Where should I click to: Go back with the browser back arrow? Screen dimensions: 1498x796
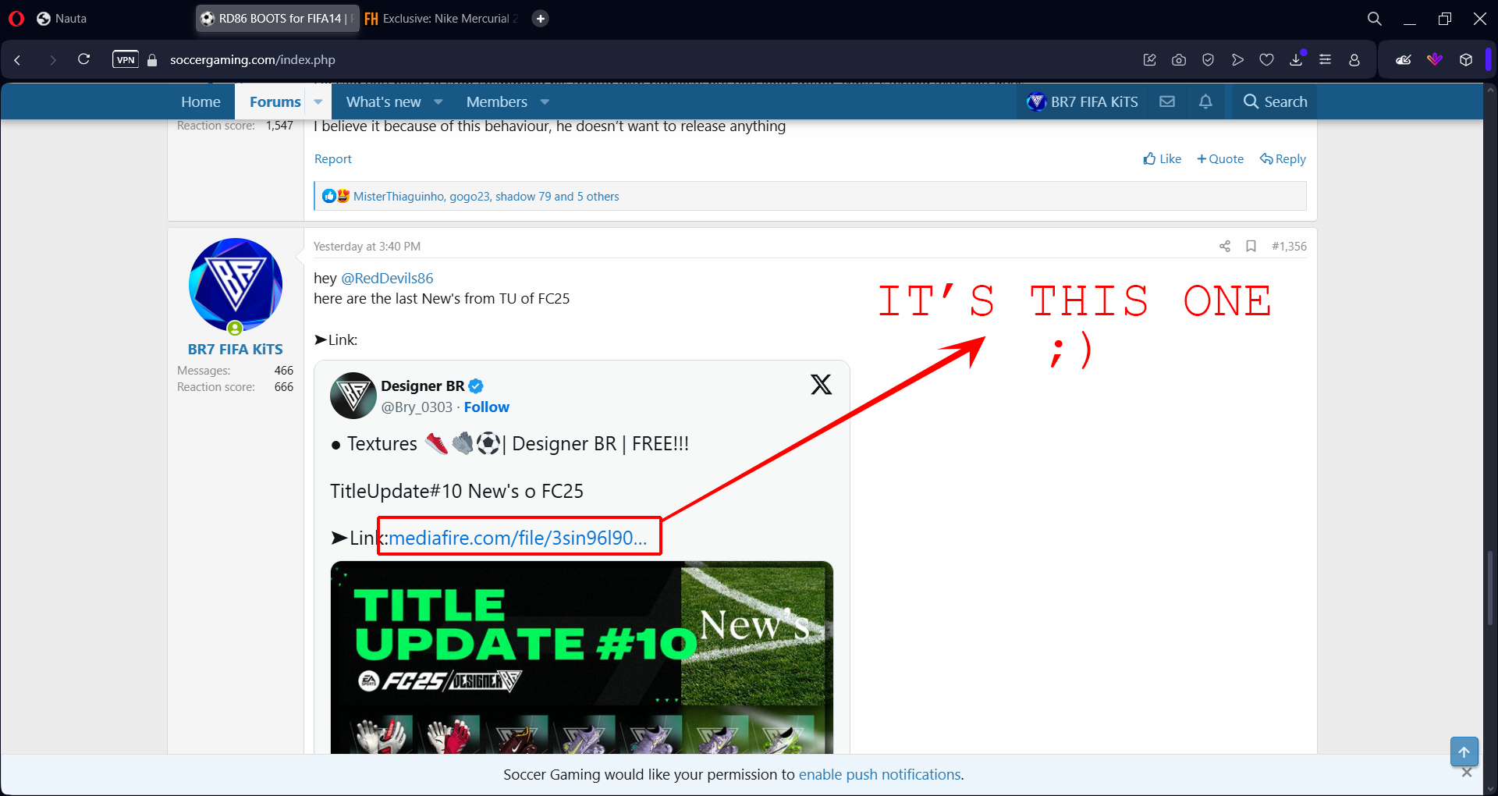click(17, 59)
